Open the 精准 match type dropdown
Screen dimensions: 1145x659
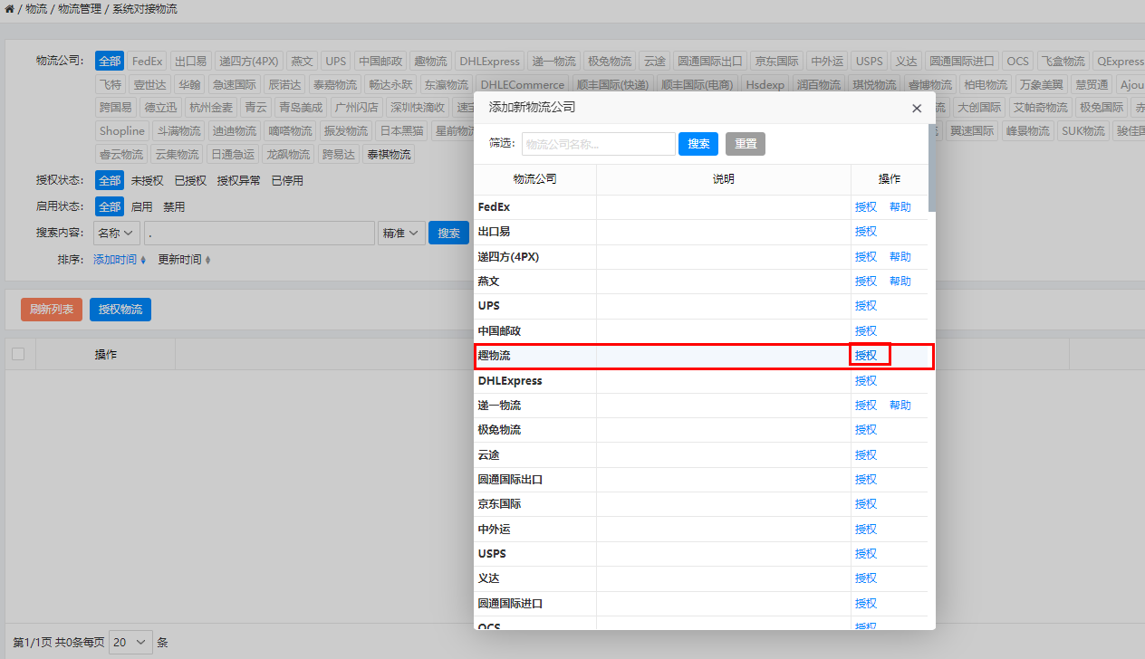pos(400,234)
